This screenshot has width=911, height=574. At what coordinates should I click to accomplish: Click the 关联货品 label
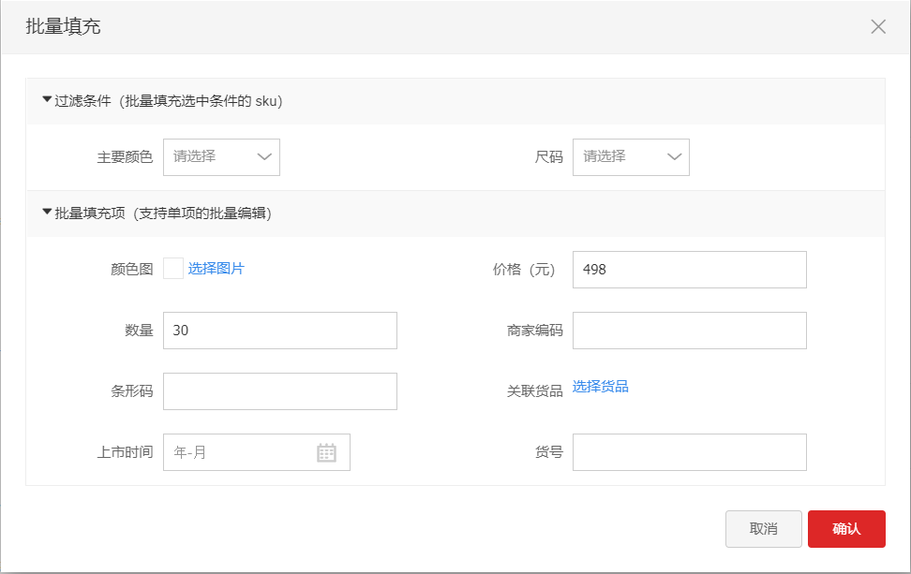(534, 391)
